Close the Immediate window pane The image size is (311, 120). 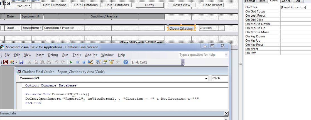tap(226, 113)
